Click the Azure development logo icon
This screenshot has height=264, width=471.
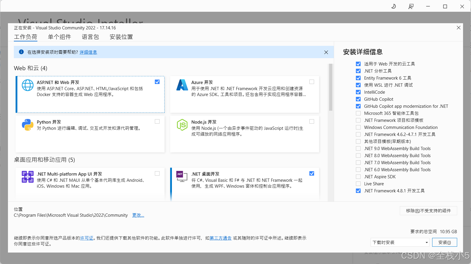[182, 85]
